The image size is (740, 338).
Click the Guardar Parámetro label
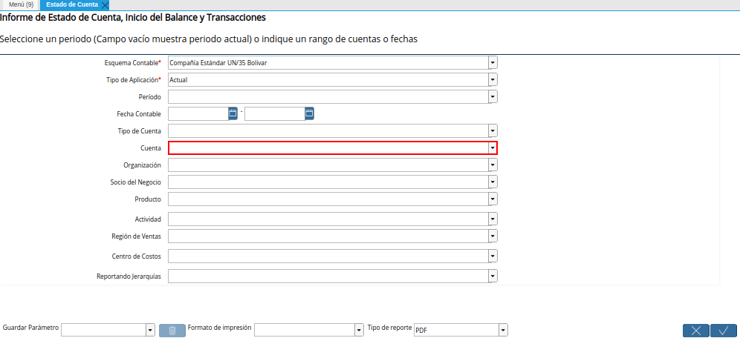30,327
